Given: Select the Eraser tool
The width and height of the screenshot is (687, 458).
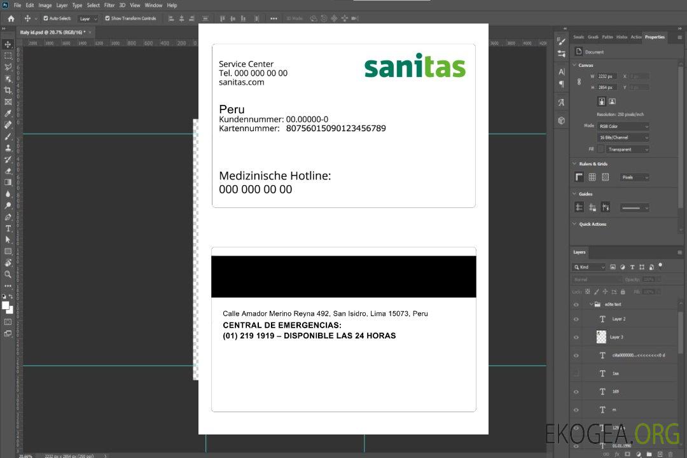Looking at the screenshot, I should 8,170.
